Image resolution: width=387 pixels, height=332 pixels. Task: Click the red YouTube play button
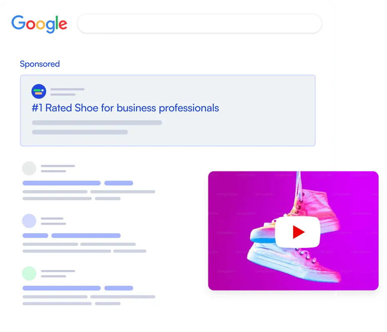coord(298,232)
